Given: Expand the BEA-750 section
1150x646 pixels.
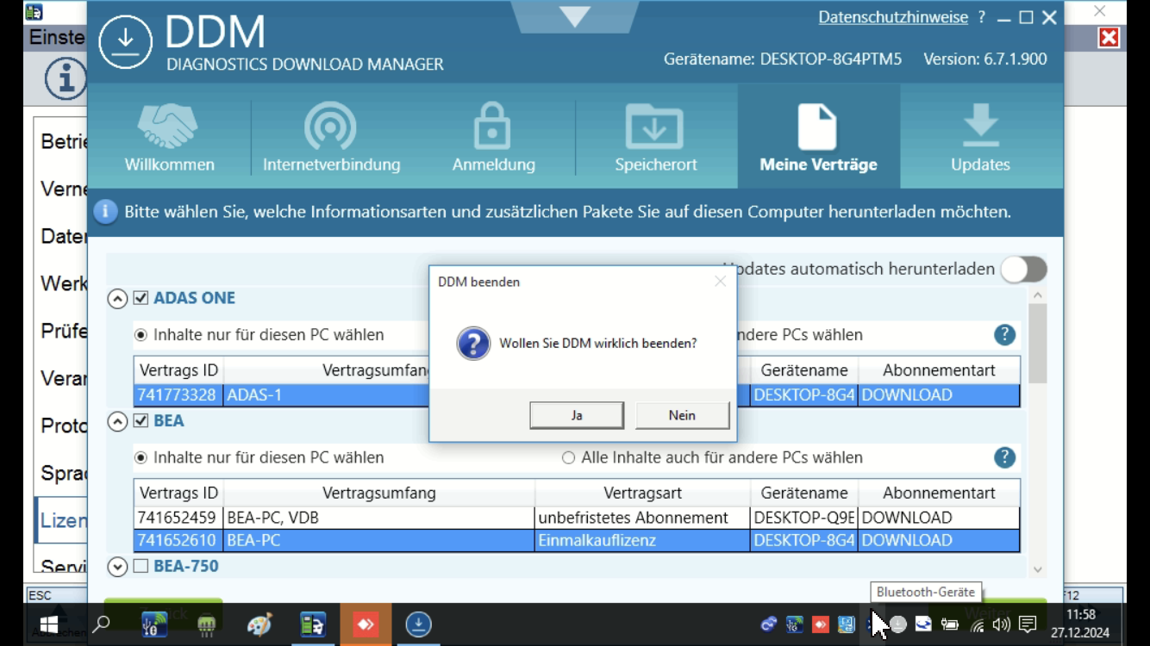Looking at the screenshot, I should point(117,567).
